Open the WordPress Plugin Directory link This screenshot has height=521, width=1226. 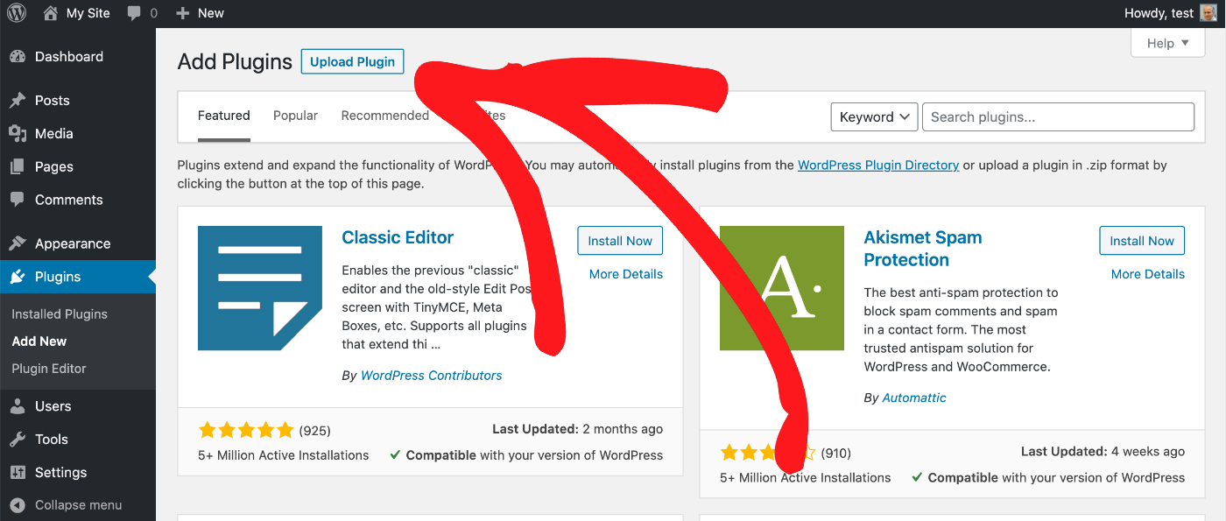pyautogui.click(x=878, y=165)
